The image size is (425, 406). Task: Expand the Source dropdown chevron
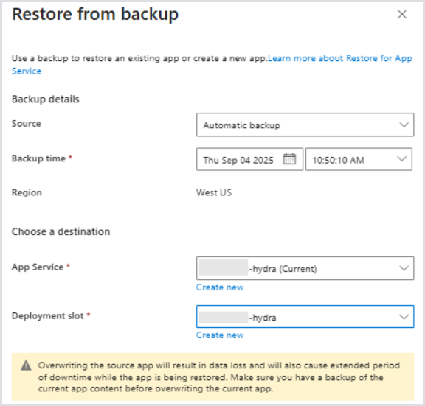[404, 125]
